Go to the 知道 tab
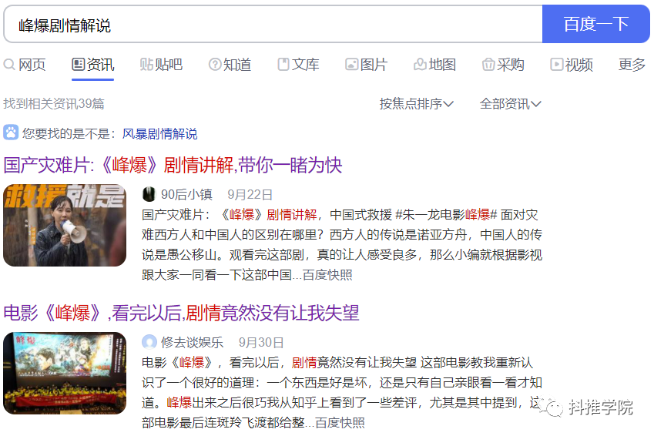The width and height of the screenshot is (654, 436). click(x=230, y=65)
